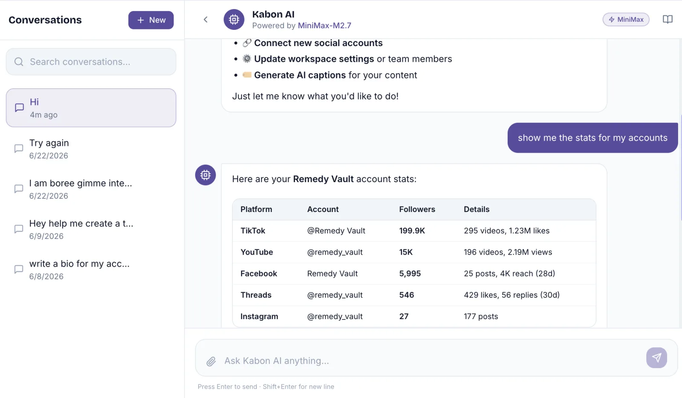
Task: Click the paperclip attach file icon
Action: 211,361
